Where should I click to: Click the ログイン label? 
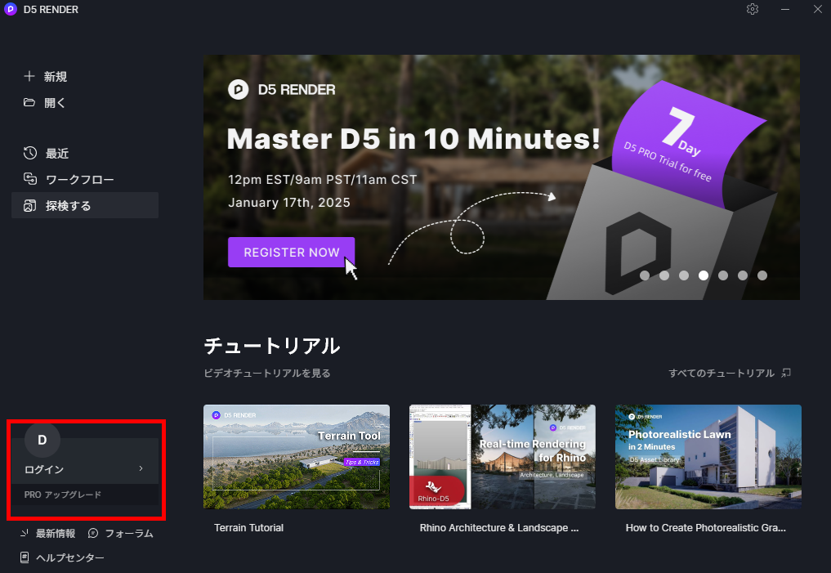(x=44, y=470)
